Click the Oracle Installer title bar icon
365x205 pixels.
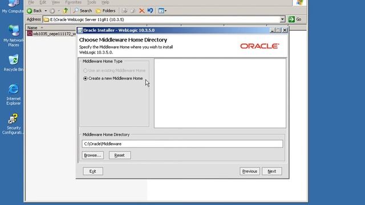click(x=80, y=30)
